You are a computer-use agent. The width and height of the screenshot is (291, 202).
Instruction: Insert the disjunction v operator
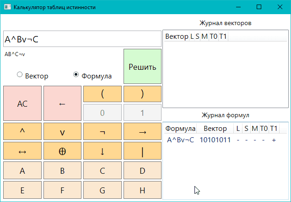[62, 131]
